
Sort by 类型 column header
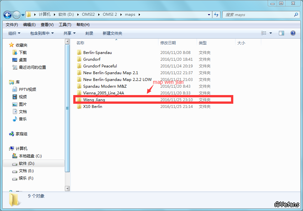pyautogui.click(x=203, y=43)
